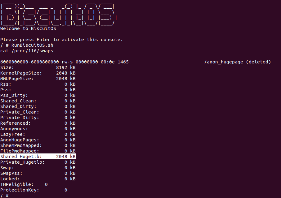This screenshot has height=198, width=281.
Task: Click the 'Welcome to BiscuitOS' text
Action: click(28, 28)
